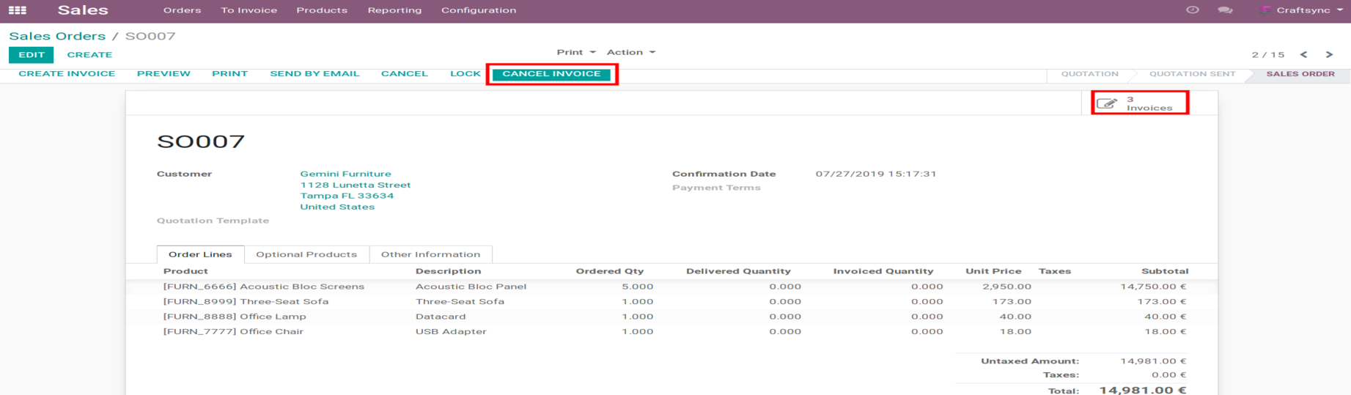Navigate to Sales Orders breadcrumb
The image size is (1351, 395).
point(57,36)
